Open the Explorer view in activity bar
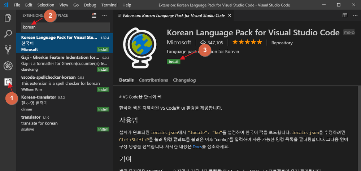Viewport: 361px width, 171px height. (x=8, y=18)
